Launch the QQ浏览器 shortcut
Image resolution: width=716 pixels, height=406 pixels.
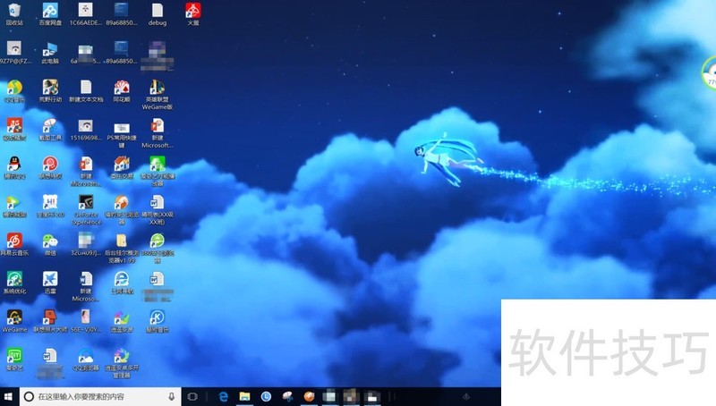tap(86, 359)
